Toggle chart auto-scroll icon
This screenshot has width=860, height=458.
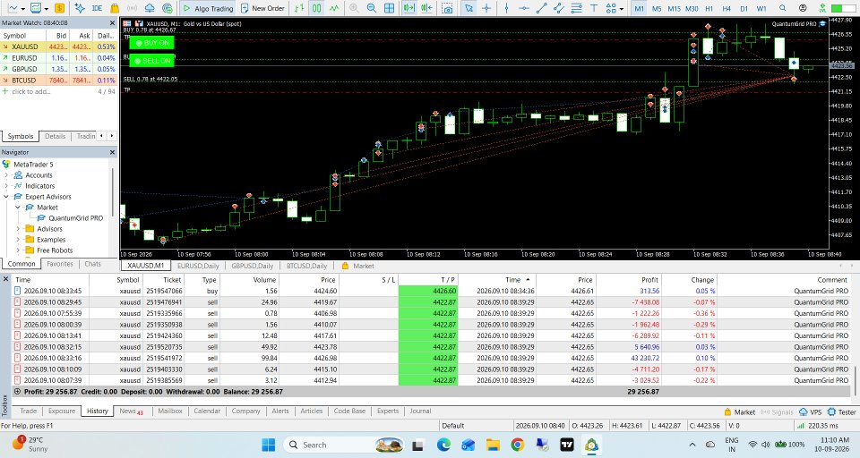(408, 8)
